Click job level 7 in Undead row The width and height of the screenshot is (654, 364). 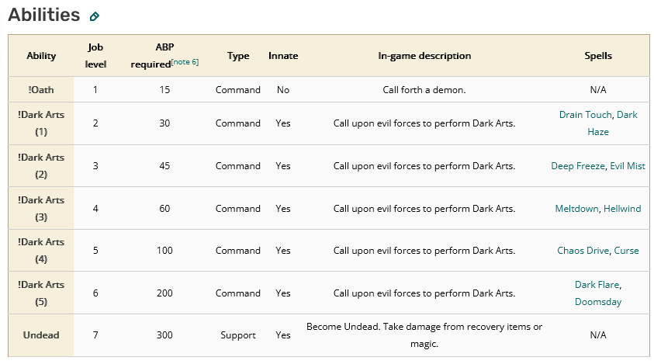pos(95,335)
